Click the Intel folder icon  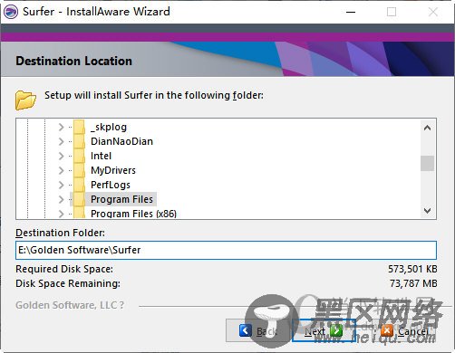click(80, 156)
